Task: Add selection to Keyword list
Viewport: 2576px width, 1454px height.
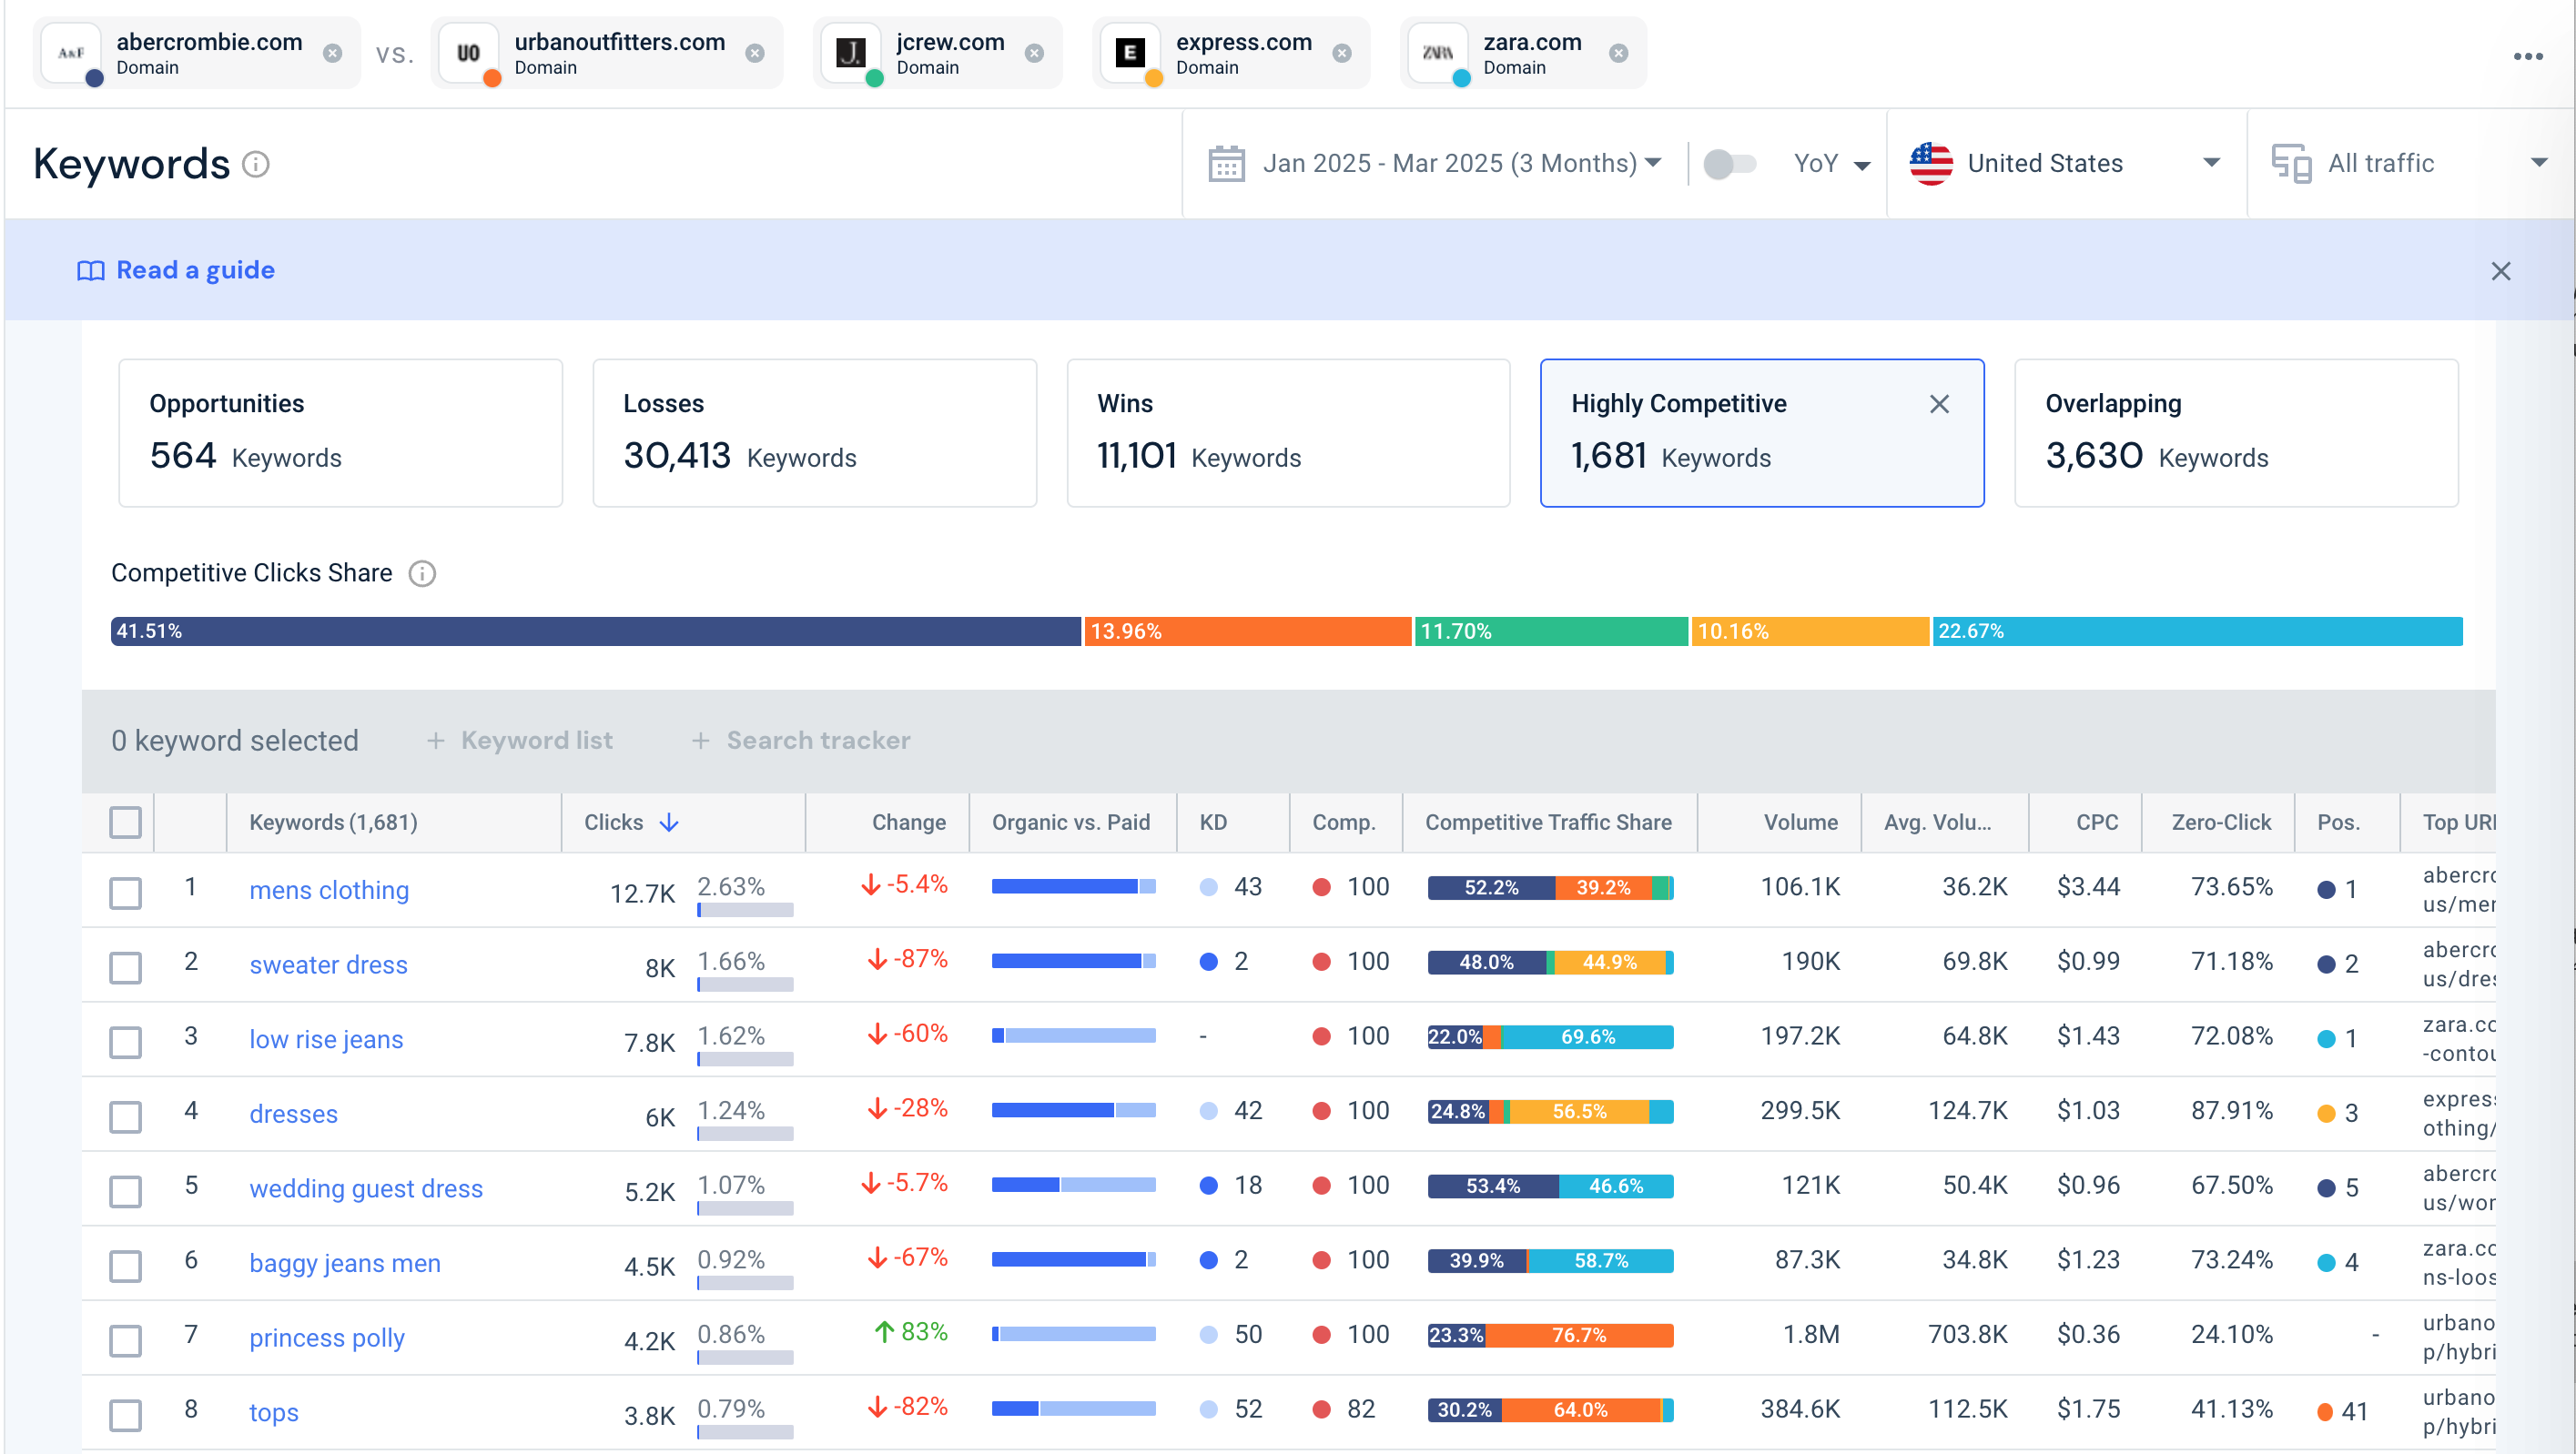Action: coord(520,741)
